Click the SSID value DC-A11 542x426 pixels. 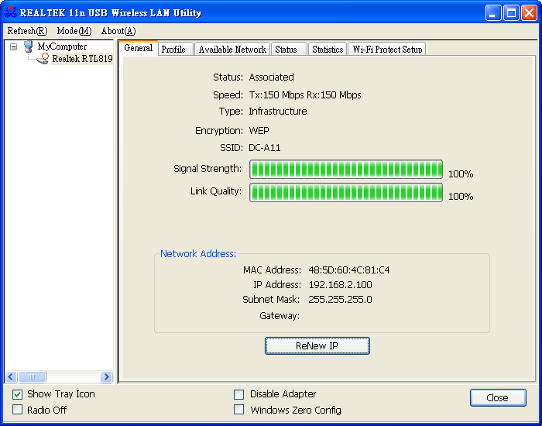[x=265, y=148]
